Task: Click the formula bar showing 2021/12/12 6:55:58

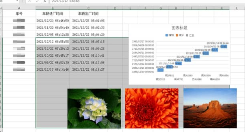Action: (147, 1)
